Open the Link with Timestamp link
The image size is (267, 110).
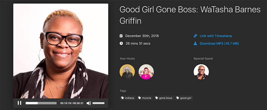coord(216,36)
